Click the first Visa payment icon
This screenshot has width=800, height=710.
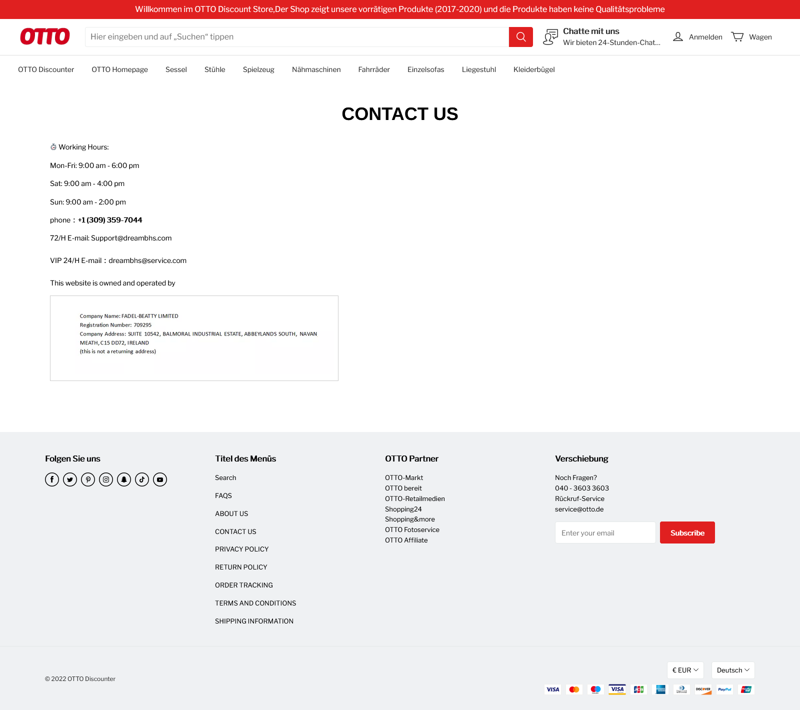pyautogui.click(x=552, y=689)
